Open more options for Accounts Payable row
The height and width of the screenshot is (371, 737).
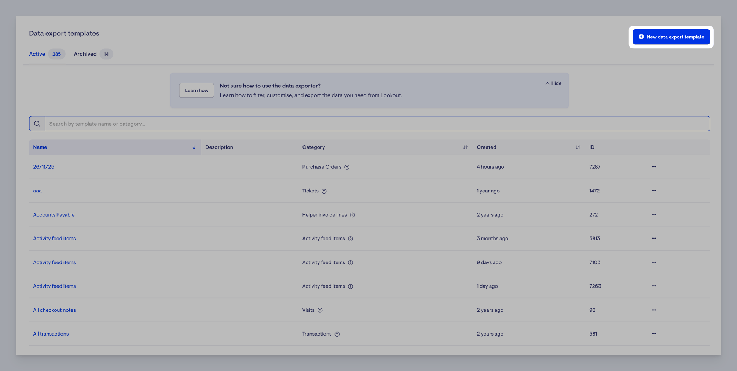pyautogui.click(x=654, y=214)
